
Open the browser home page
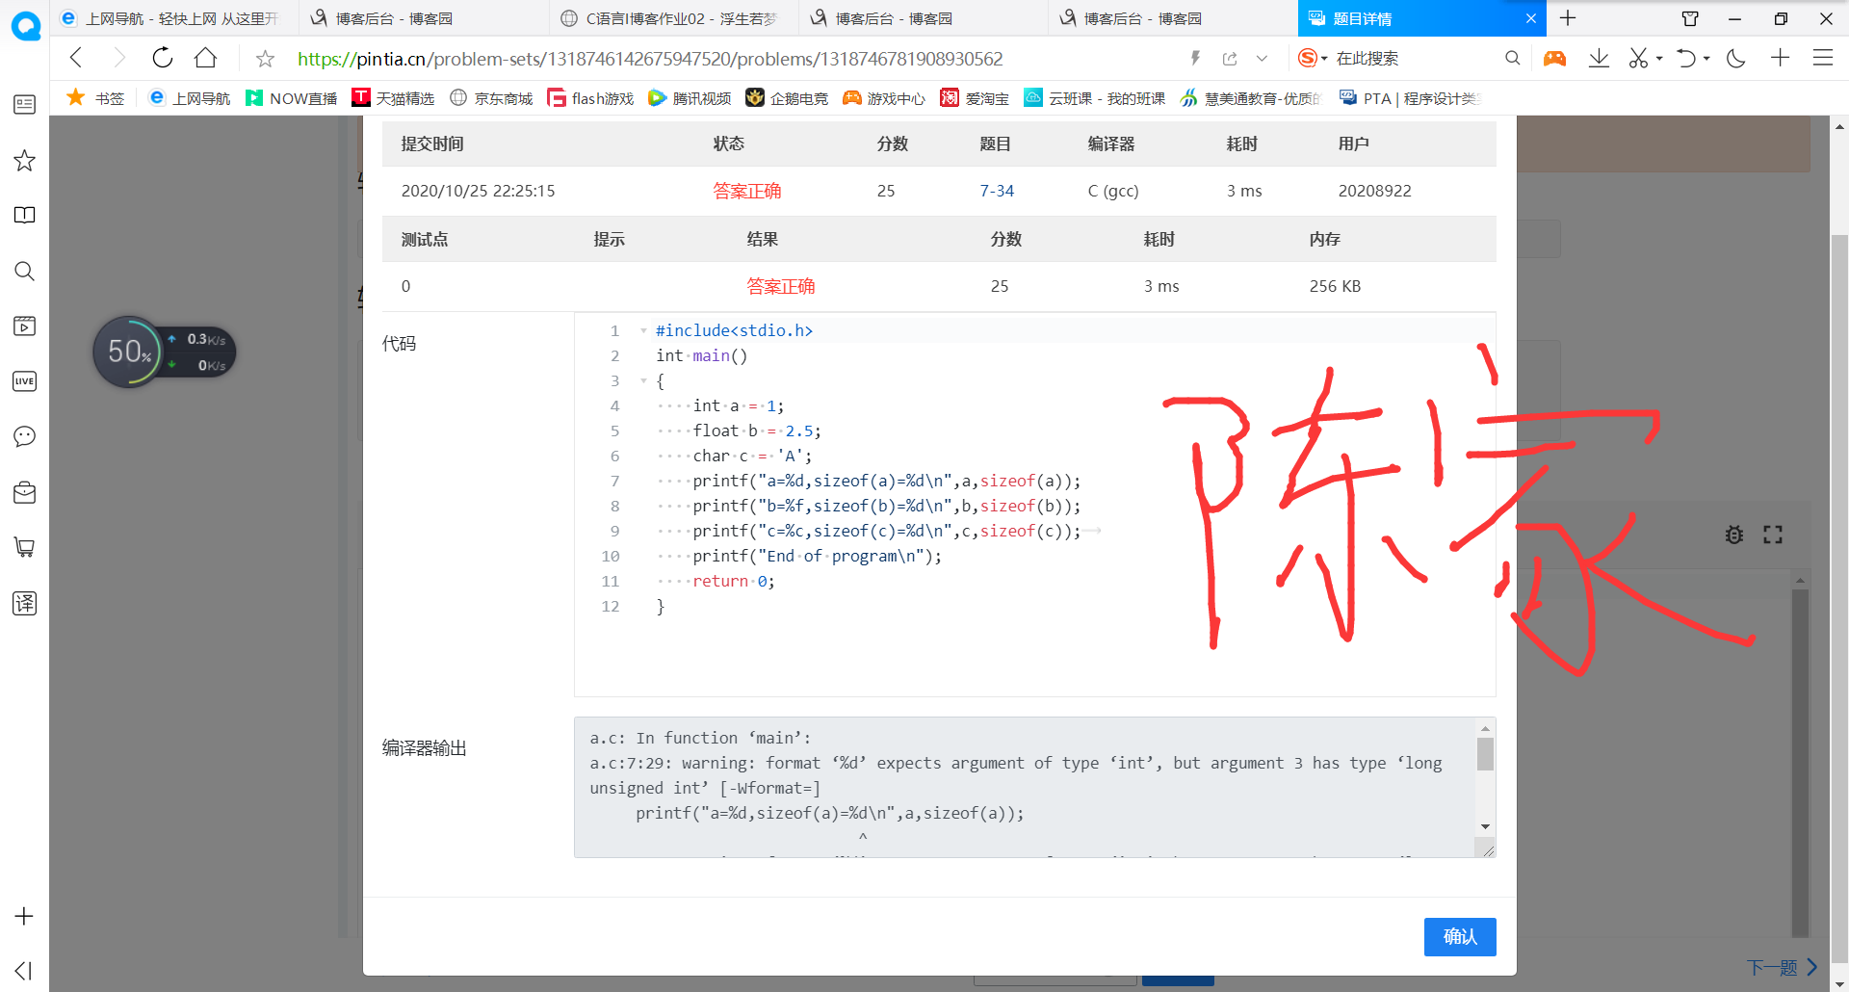205,59
